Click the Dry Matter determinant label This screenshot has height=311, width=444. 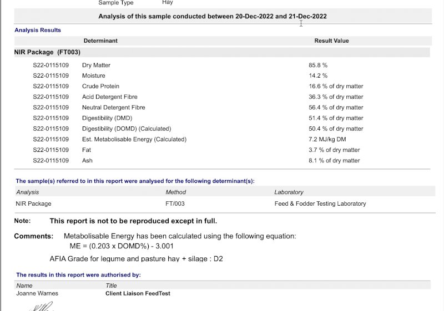tap(96, 65)
